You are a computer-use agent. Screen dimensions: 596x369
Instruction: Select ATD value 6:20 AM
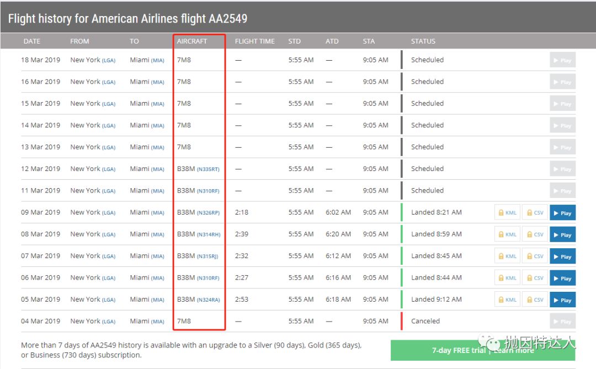338,234
